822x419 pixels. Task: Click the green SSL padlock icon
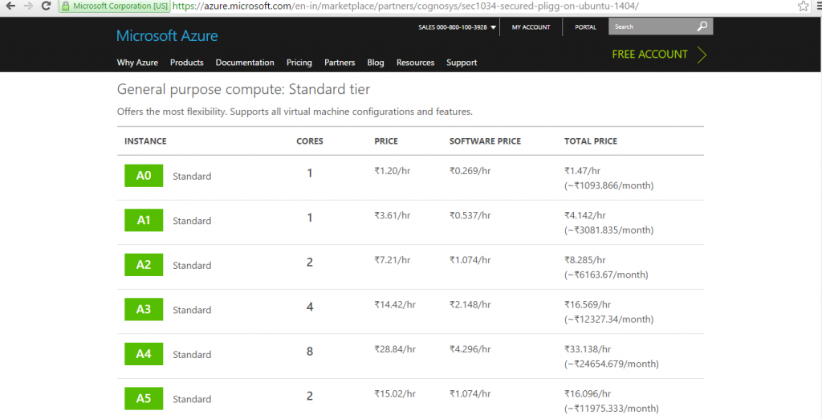click(66, 6)
